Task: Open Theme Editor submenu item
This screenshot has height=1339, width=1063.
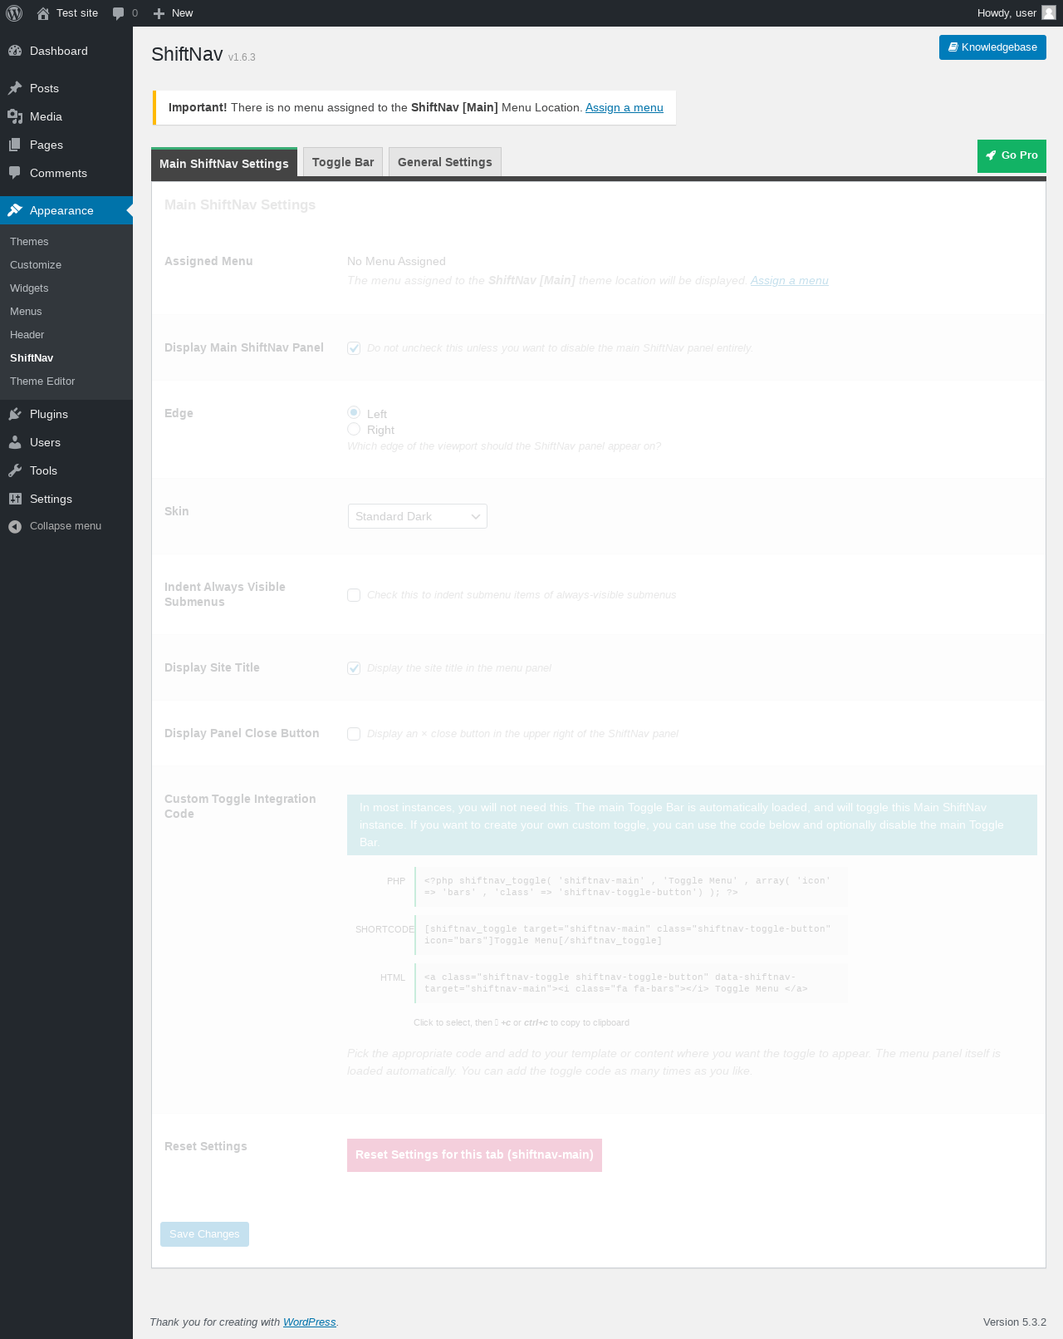Action: tap(42, 382)
